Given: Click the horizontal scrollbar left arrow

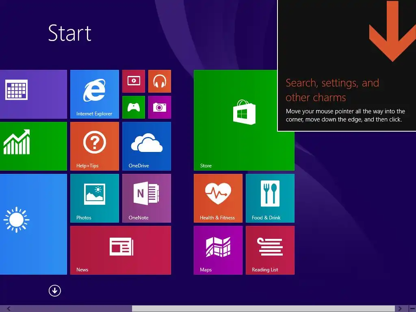Looking at the screenshot, I should click(x=9, y=309).
